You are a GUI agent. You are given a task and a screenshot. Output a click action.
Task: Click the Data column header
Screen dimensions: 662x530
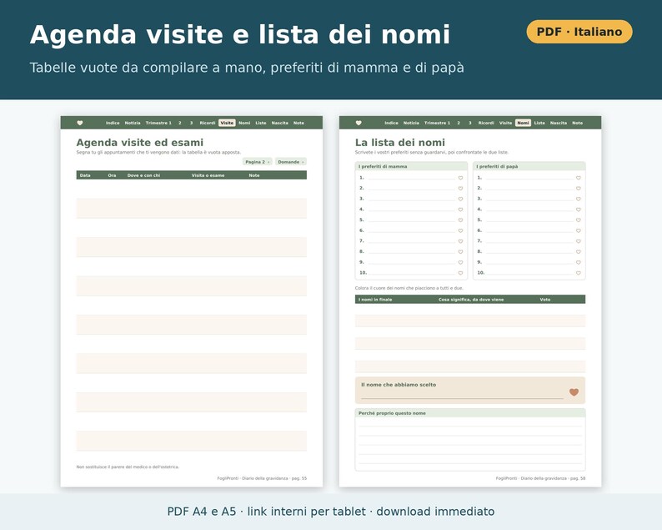85,175
